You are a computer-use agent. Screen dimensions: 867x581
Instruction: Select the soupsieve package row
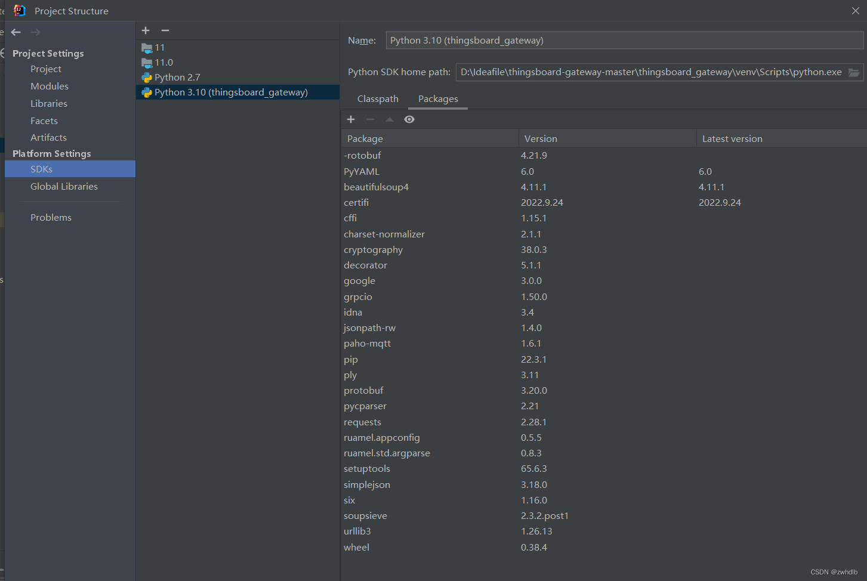click(604, 516)
